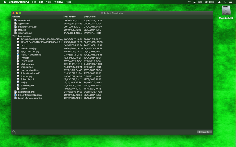236x147 pixels.
Task: Click the AirPlay display icon
Action: (194, 2)
